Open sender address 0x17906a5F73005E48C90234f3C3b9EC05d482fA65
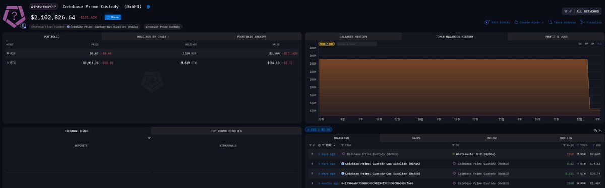The width and height of the screenshot is (605, 188). point(377,183)
